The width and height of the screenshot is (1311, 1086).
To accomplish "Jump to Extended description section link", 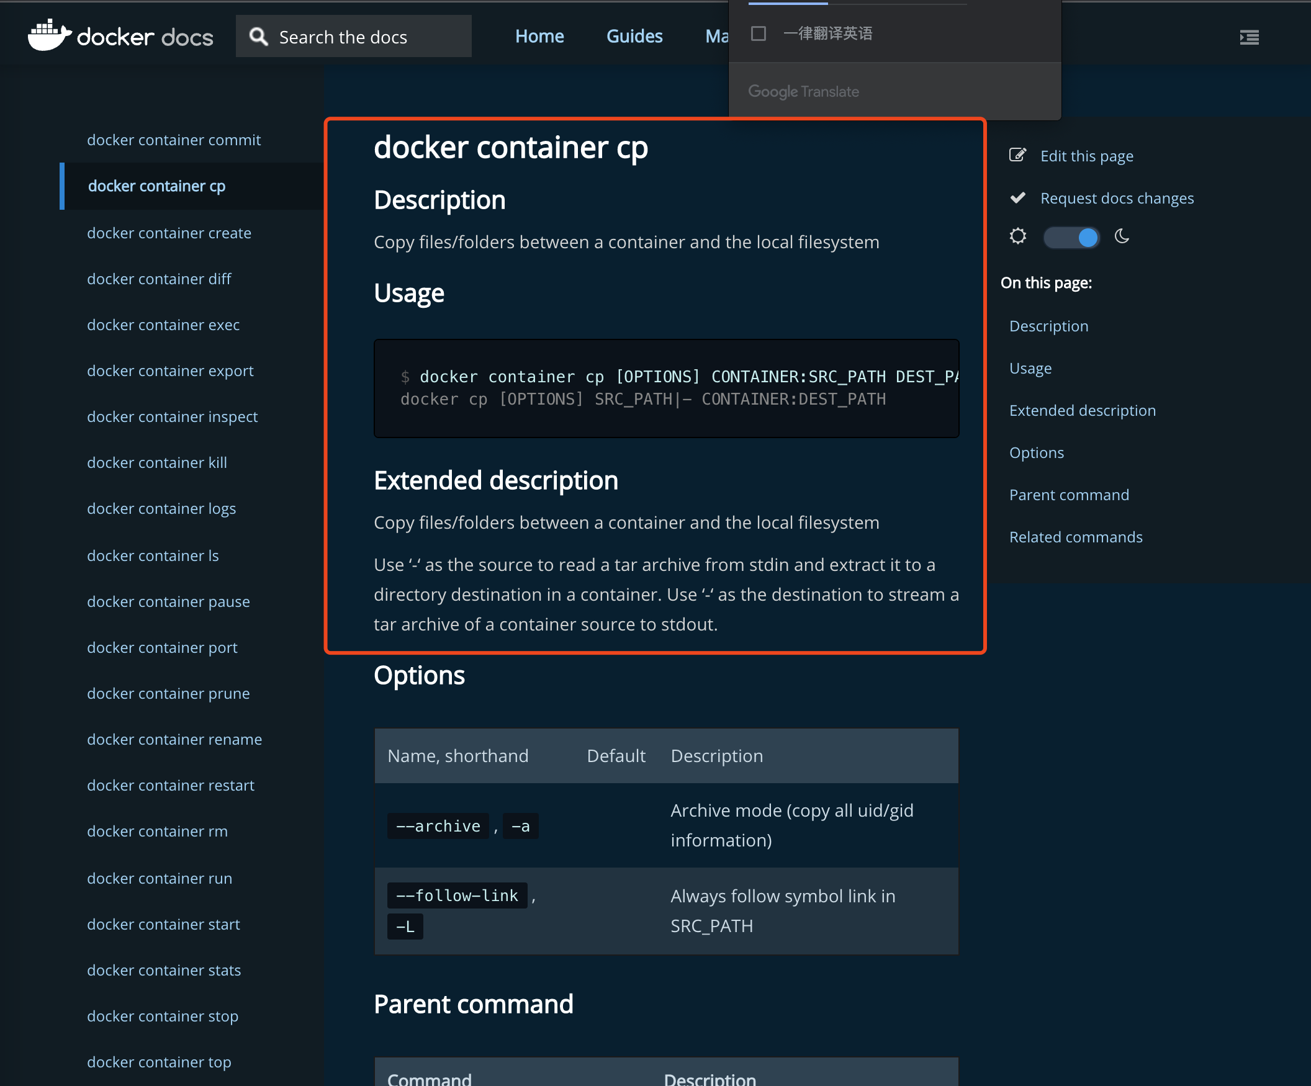I will click(1082, 411).
